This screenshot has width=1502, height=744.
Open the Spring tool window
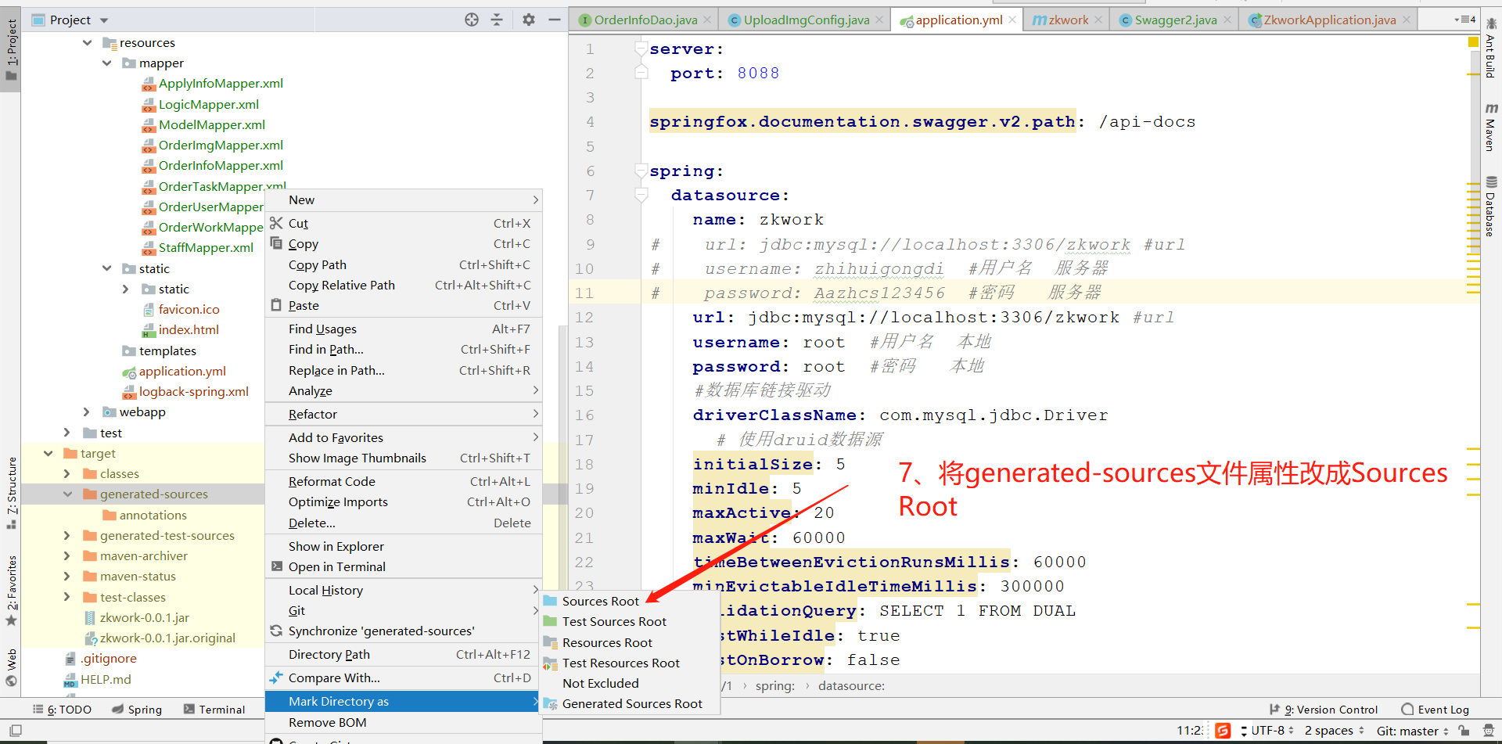point(137,710)
